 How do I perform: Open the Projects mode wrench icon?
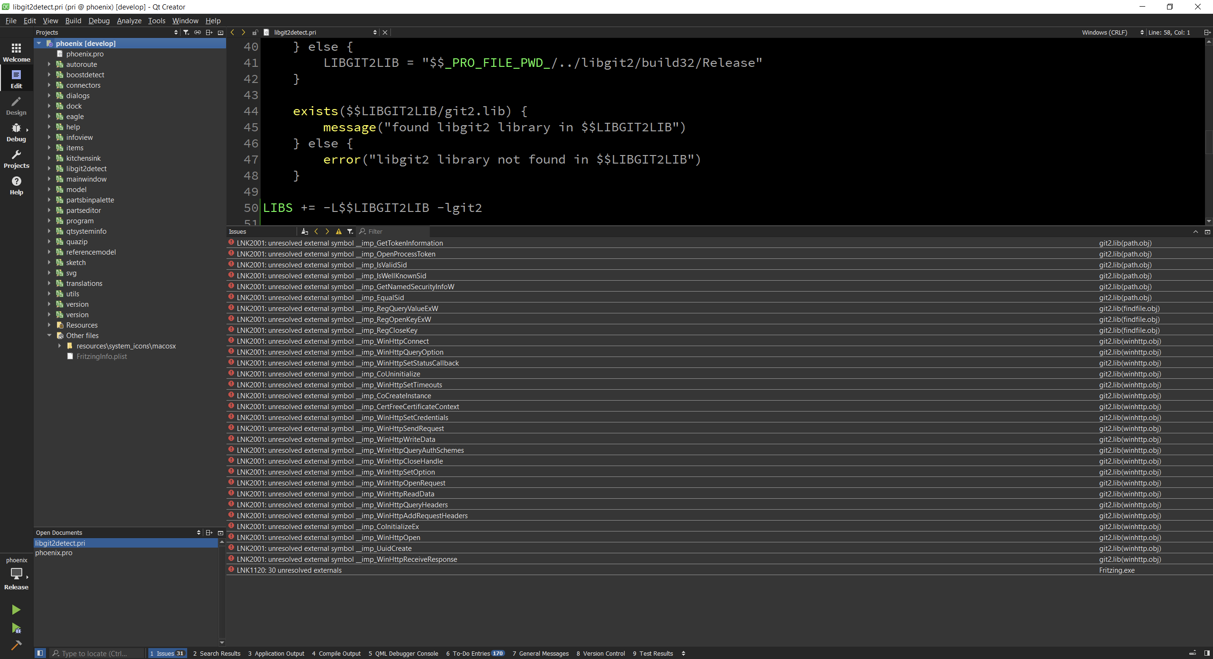17,159
